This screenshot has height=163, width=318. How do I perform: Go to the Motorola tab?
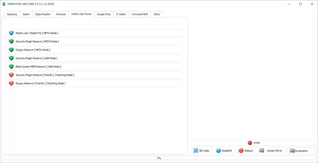click(x=61, y=14)
